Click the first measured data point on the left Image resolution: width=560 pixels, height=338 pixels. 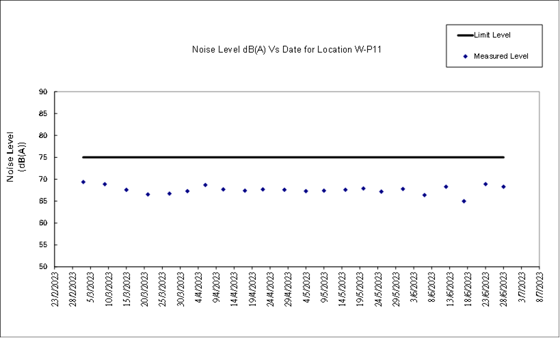pos(83,182)
